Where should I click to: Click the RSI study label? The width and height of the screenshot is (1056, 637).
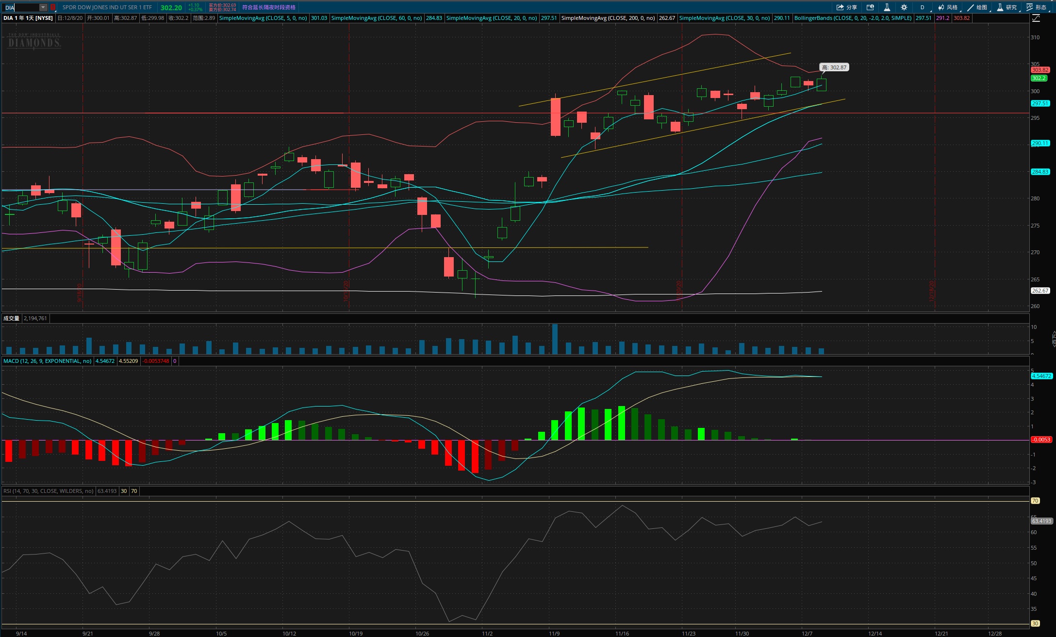coord(48,491)
